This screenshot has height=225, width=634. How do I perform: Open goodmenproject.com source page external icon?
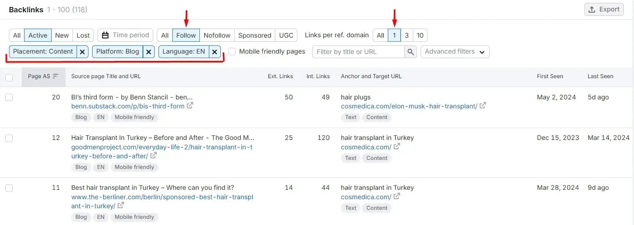[x=153, y=155]
